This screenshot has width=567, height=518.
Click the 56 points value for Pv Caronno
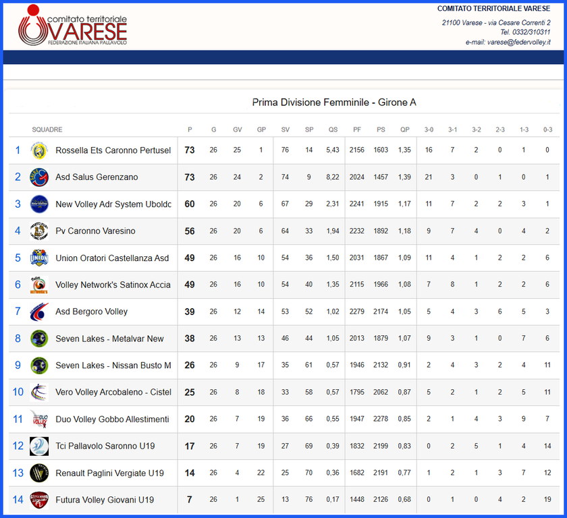(190, 231)
